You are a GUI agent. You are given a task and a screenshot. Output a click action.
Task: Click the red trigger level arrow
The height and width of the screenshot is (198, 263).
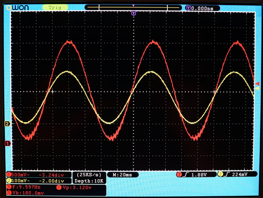coord(257,84)
